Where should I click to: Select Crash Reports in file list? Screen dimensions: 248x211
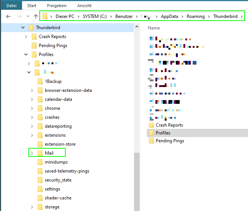pos(169,125)
